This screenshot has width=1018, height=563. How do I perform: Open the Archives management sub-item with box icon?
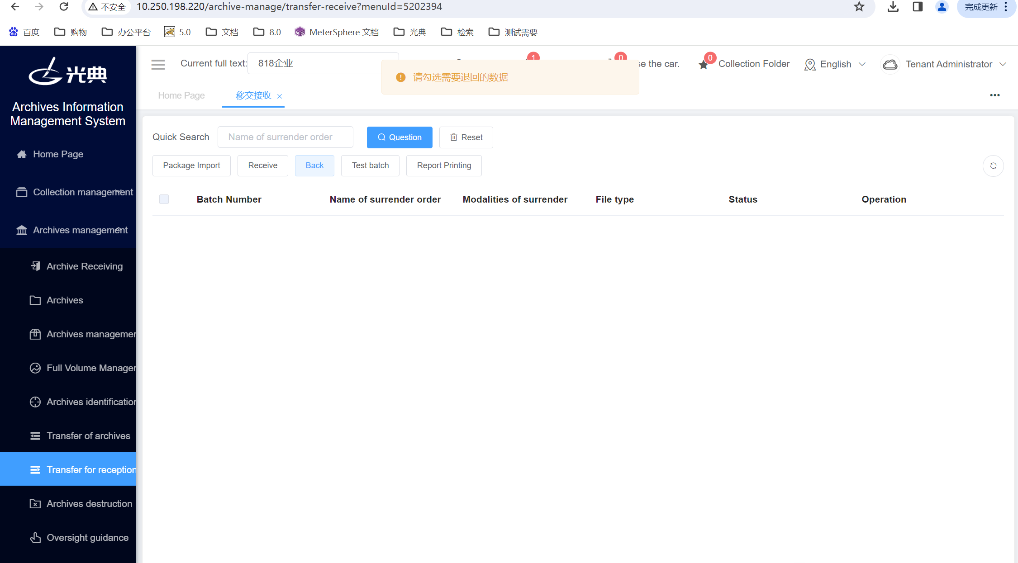(68, 334)
